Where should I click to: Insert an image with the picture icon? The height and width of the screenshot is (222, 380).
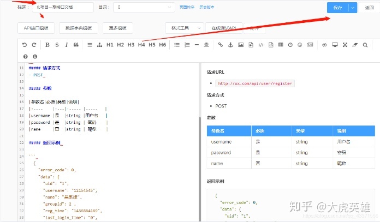coord(241,45)
